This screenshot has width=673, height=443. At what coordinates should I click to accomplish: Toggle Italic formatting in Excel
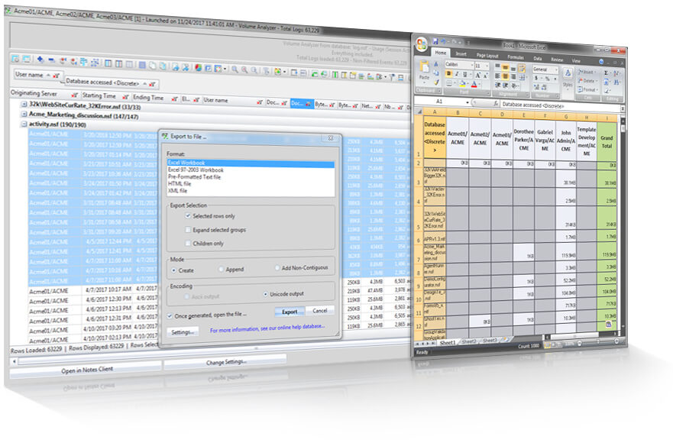click(457, 74)
